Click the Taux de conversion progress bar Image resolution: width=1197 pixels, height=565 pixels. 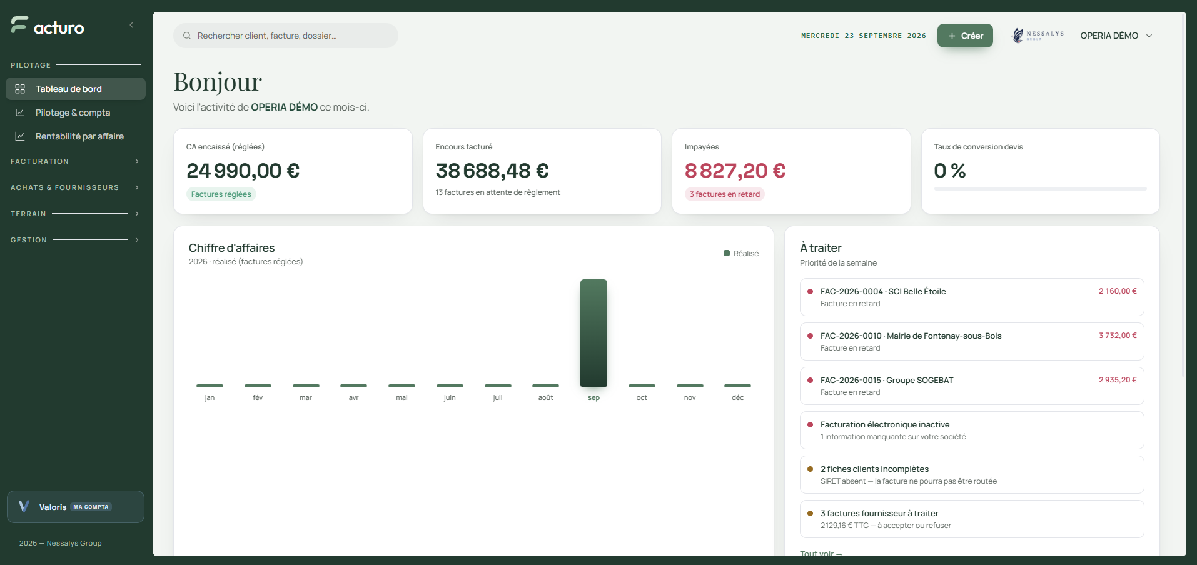pyautogui.click(x=1040, y=189)
